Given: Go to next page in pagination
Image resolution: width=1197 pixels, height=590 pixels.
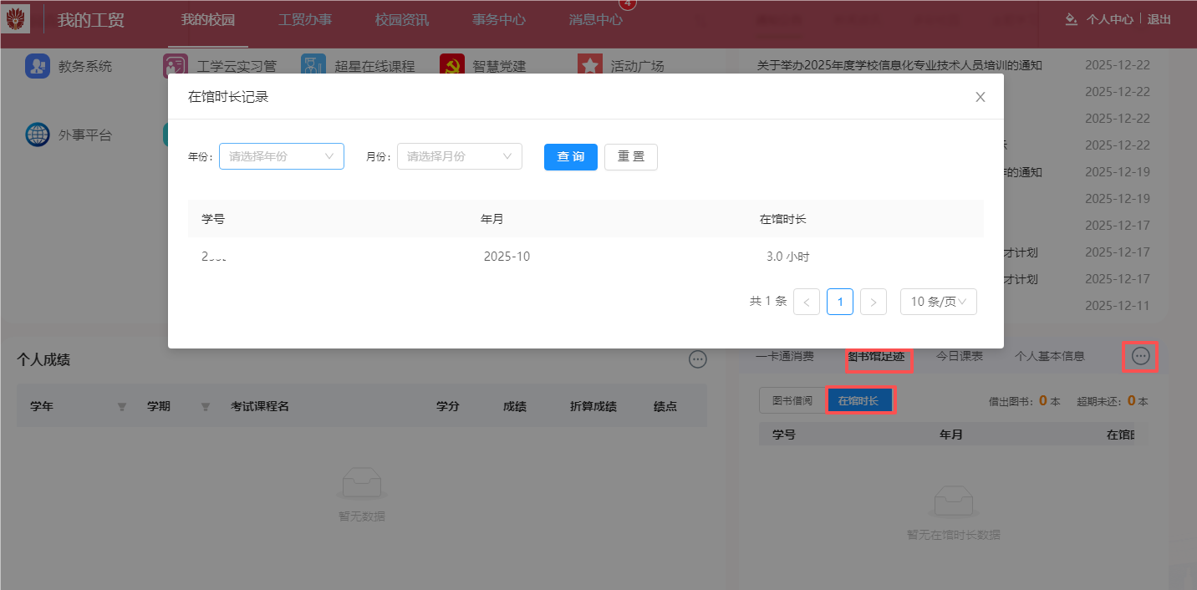Looking at the screenshot, I should [874, 302].
